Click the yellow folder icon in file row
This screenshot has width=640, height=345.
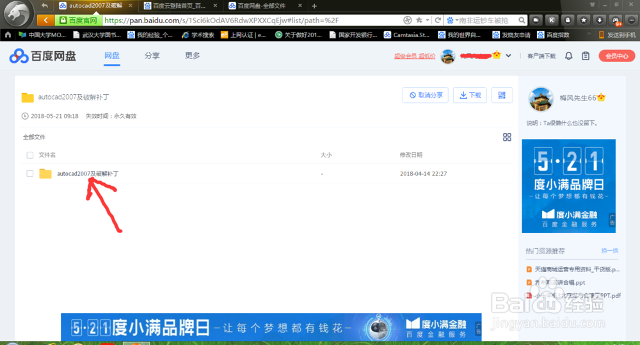click(x=45, y=173)
